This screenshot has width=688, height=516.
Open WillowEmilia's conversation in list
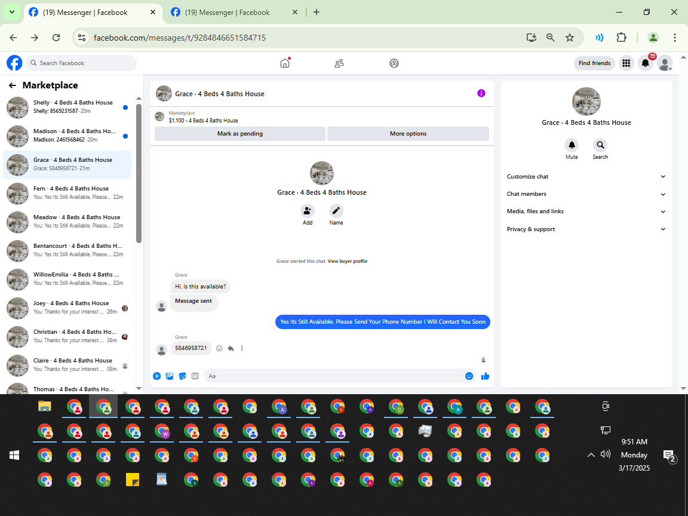(x=67, y=279)
